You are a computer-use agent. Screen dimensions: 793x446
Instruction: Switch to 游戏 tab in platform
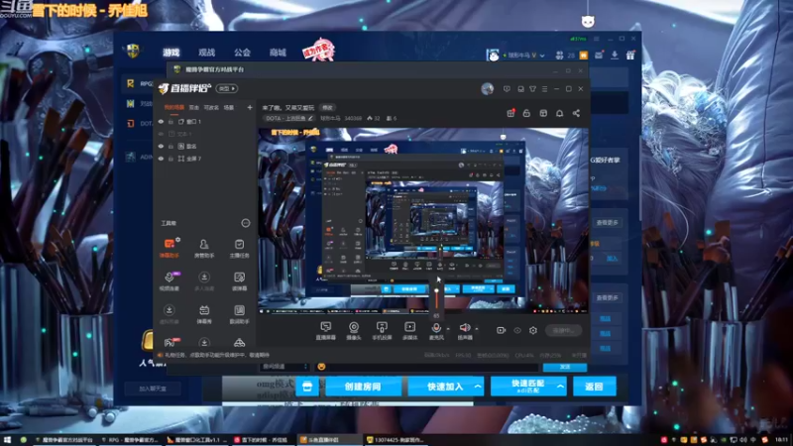(170, 53)
